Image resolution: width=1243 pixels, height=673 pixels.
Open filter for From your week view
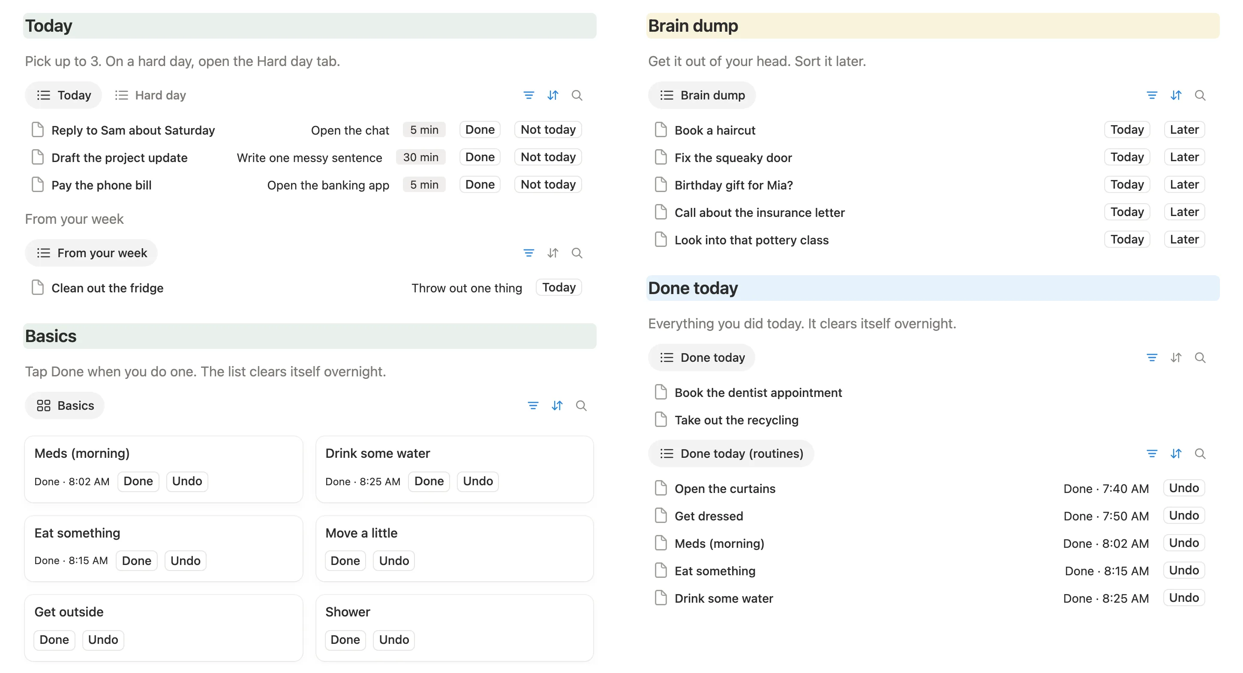(x=528, y=253)
